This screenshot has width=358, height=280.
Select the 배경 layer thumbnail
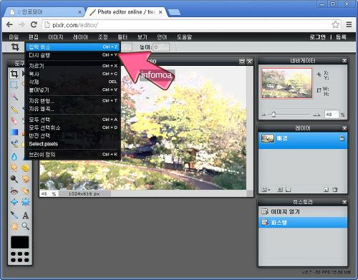point(268,138)
